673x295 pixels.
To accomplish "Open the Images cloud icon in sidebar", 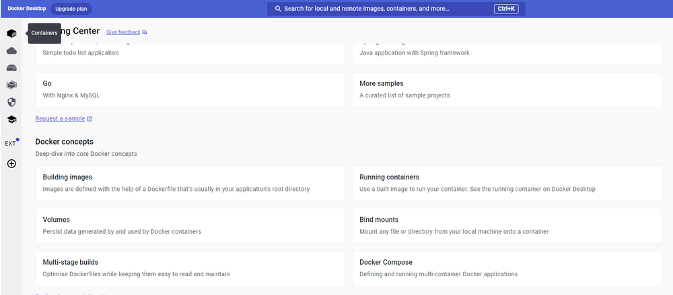I will [11, 51].
